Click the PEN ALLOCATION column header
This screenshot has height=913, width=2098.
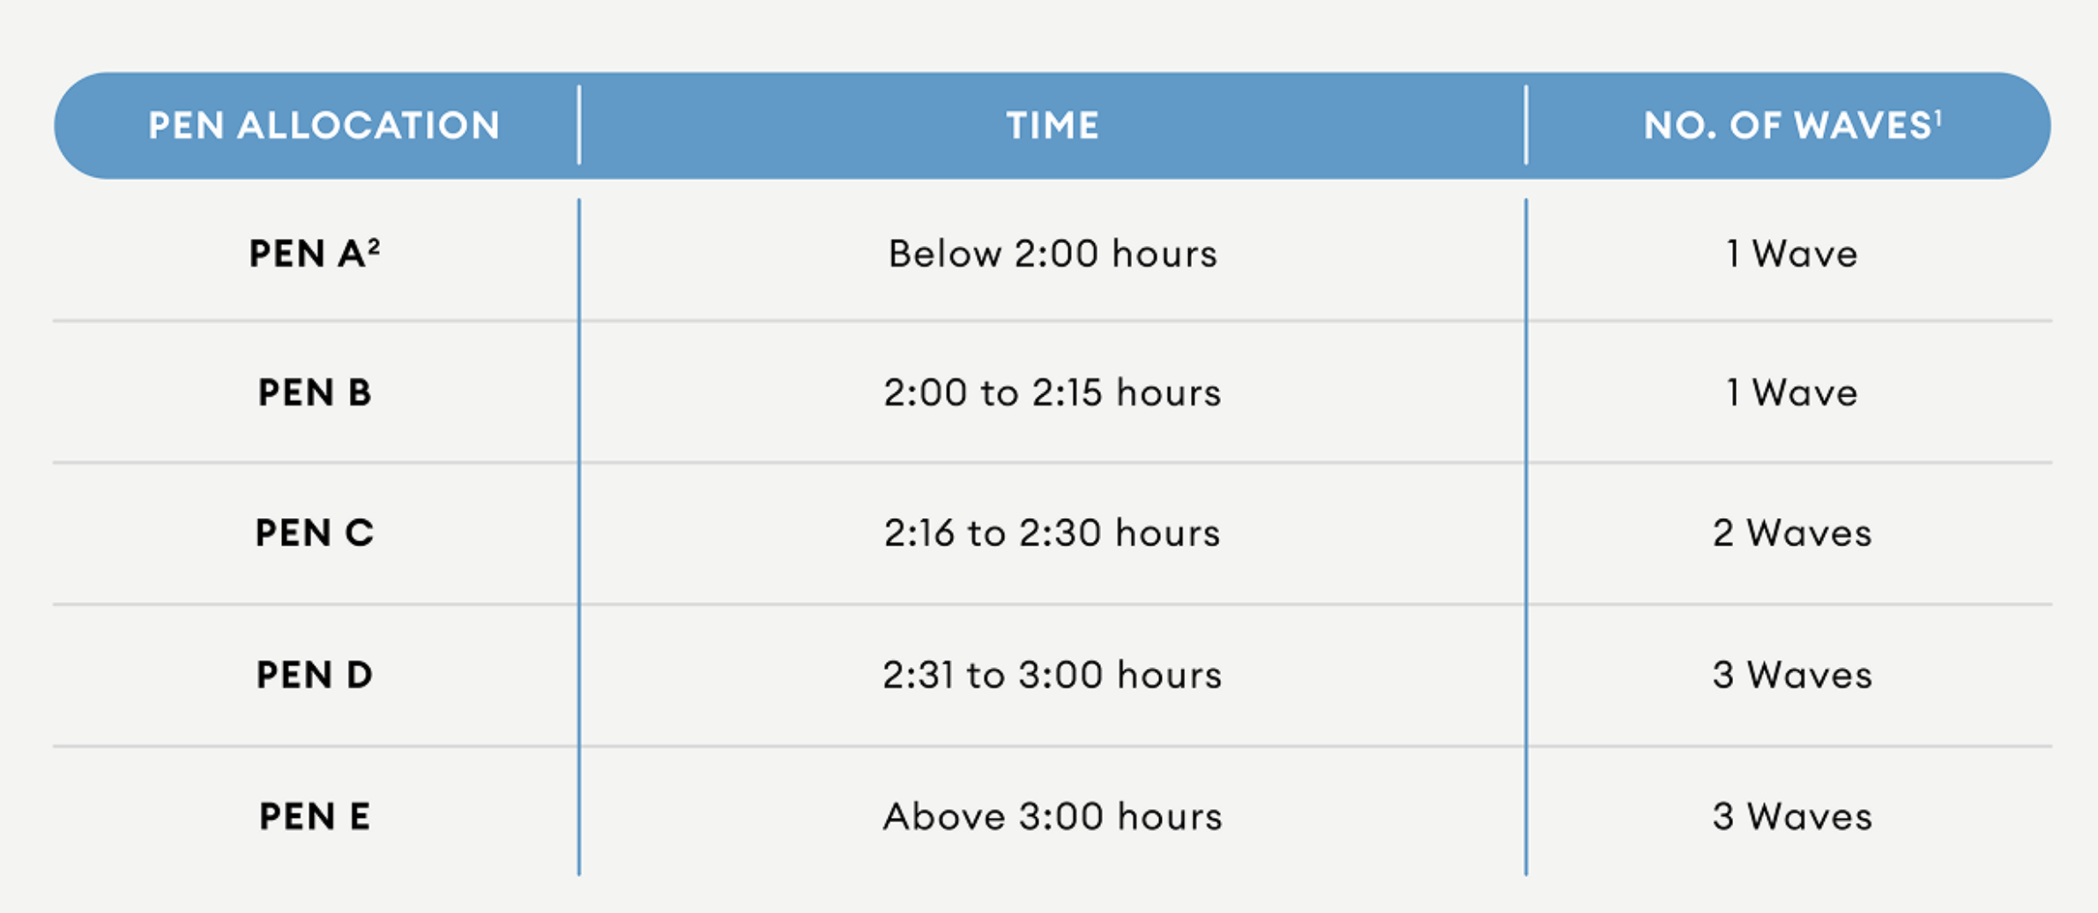[324, 126]
